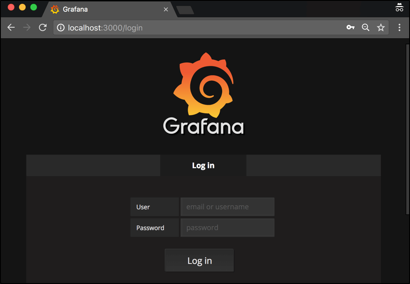Close the Grafana browser tab
This screenshot has height=284, width=410.
click(x=166, y=10)
